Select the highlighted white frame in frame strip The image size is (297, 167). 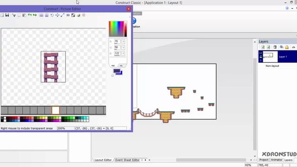coord(56,110)
